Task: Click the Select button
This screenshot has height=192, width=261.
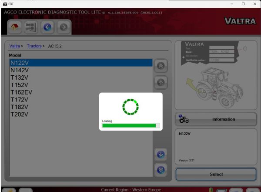Action: (216, 174)
